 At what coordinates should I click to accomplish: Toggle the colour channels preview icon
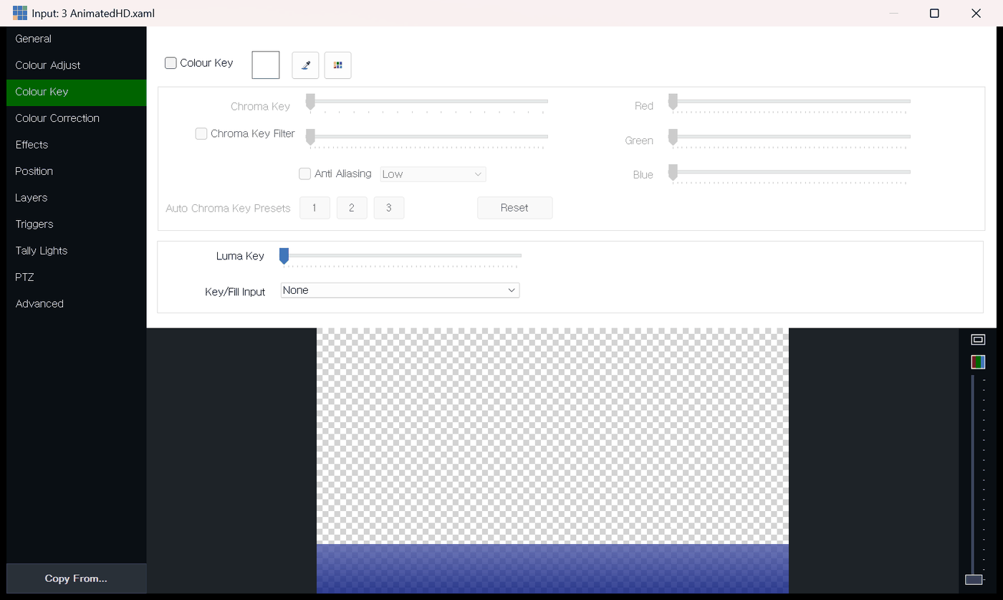[x=978, y=362]
